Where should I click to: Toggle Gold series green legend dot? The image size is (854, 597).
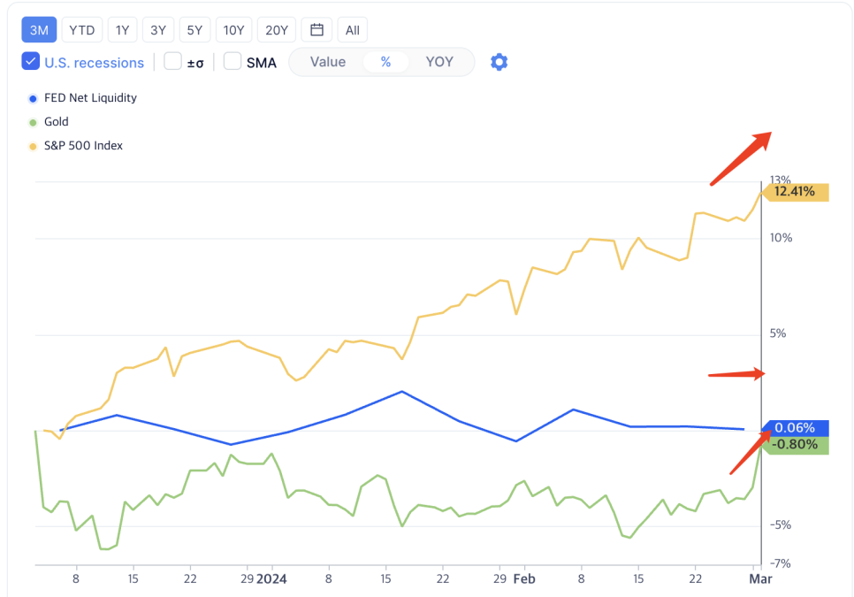coord(33,123)
